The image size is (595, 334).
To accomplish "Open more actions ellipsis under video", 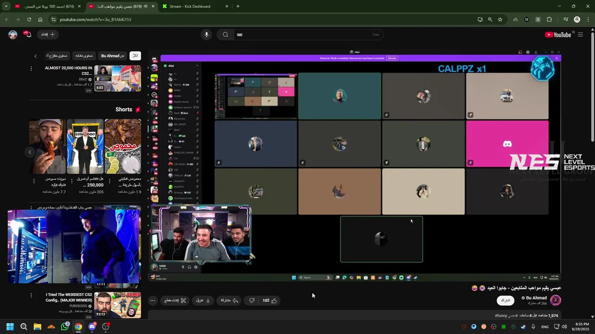I will point(152,301).
